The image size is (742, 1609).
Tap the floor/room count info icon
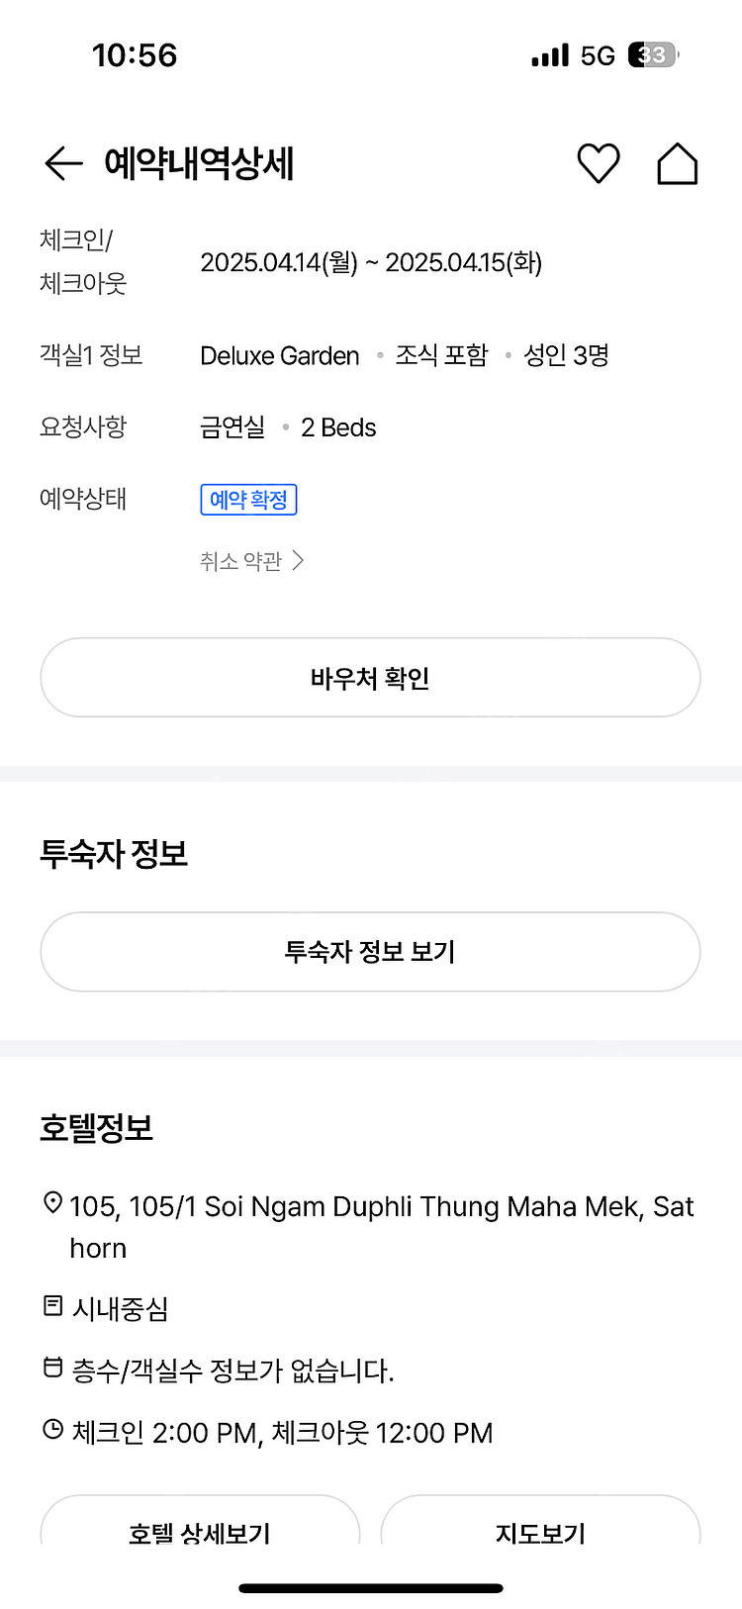53,1369
